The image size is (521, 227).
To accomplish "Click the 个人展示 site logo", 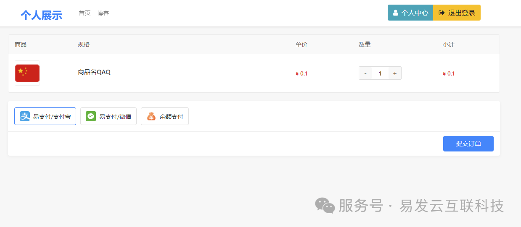I will (42, 16).
